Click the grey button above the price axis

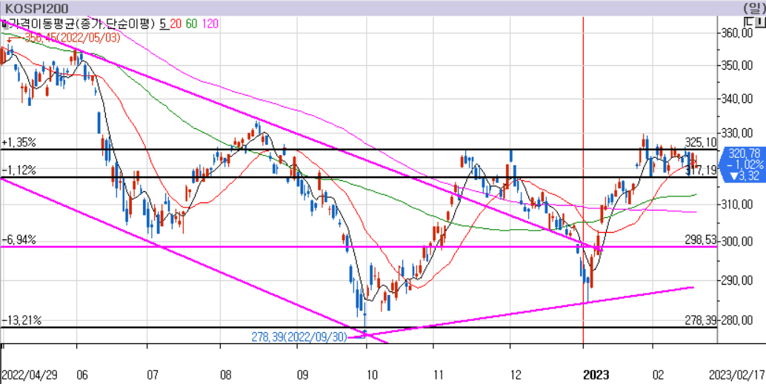[x=761, y=21]
